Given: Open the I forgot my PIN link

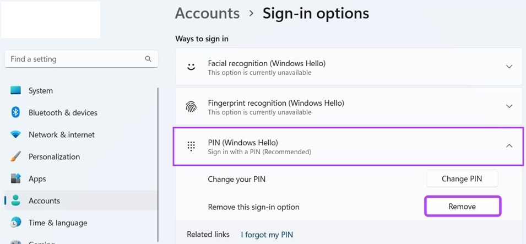Looking at the screenshot, I should coord(267,235).
